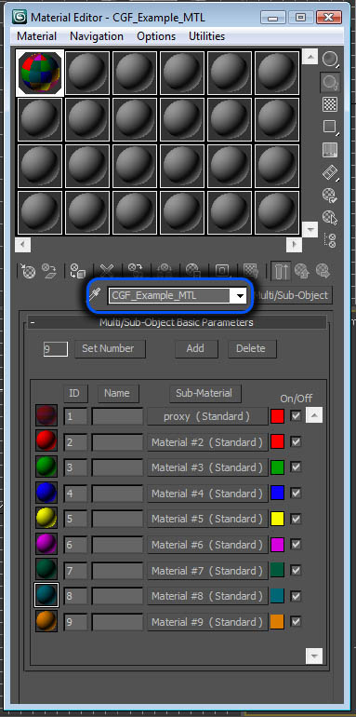The height and width of the screenshot is (717, 356).
Task: Click the Delete button
Action: pos(253,348)
